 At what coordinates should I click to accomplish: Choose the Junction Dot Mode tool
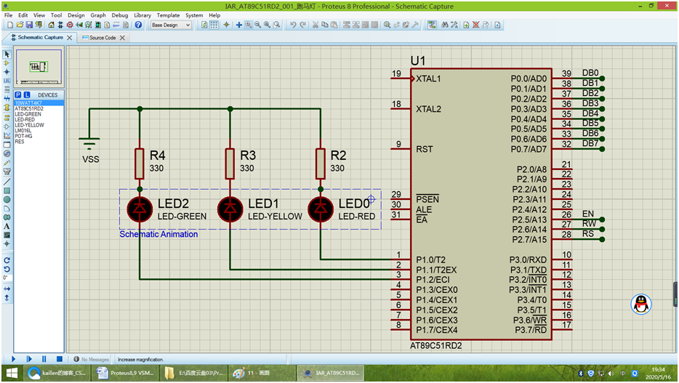pyautogui.click(x=7, y=72)
